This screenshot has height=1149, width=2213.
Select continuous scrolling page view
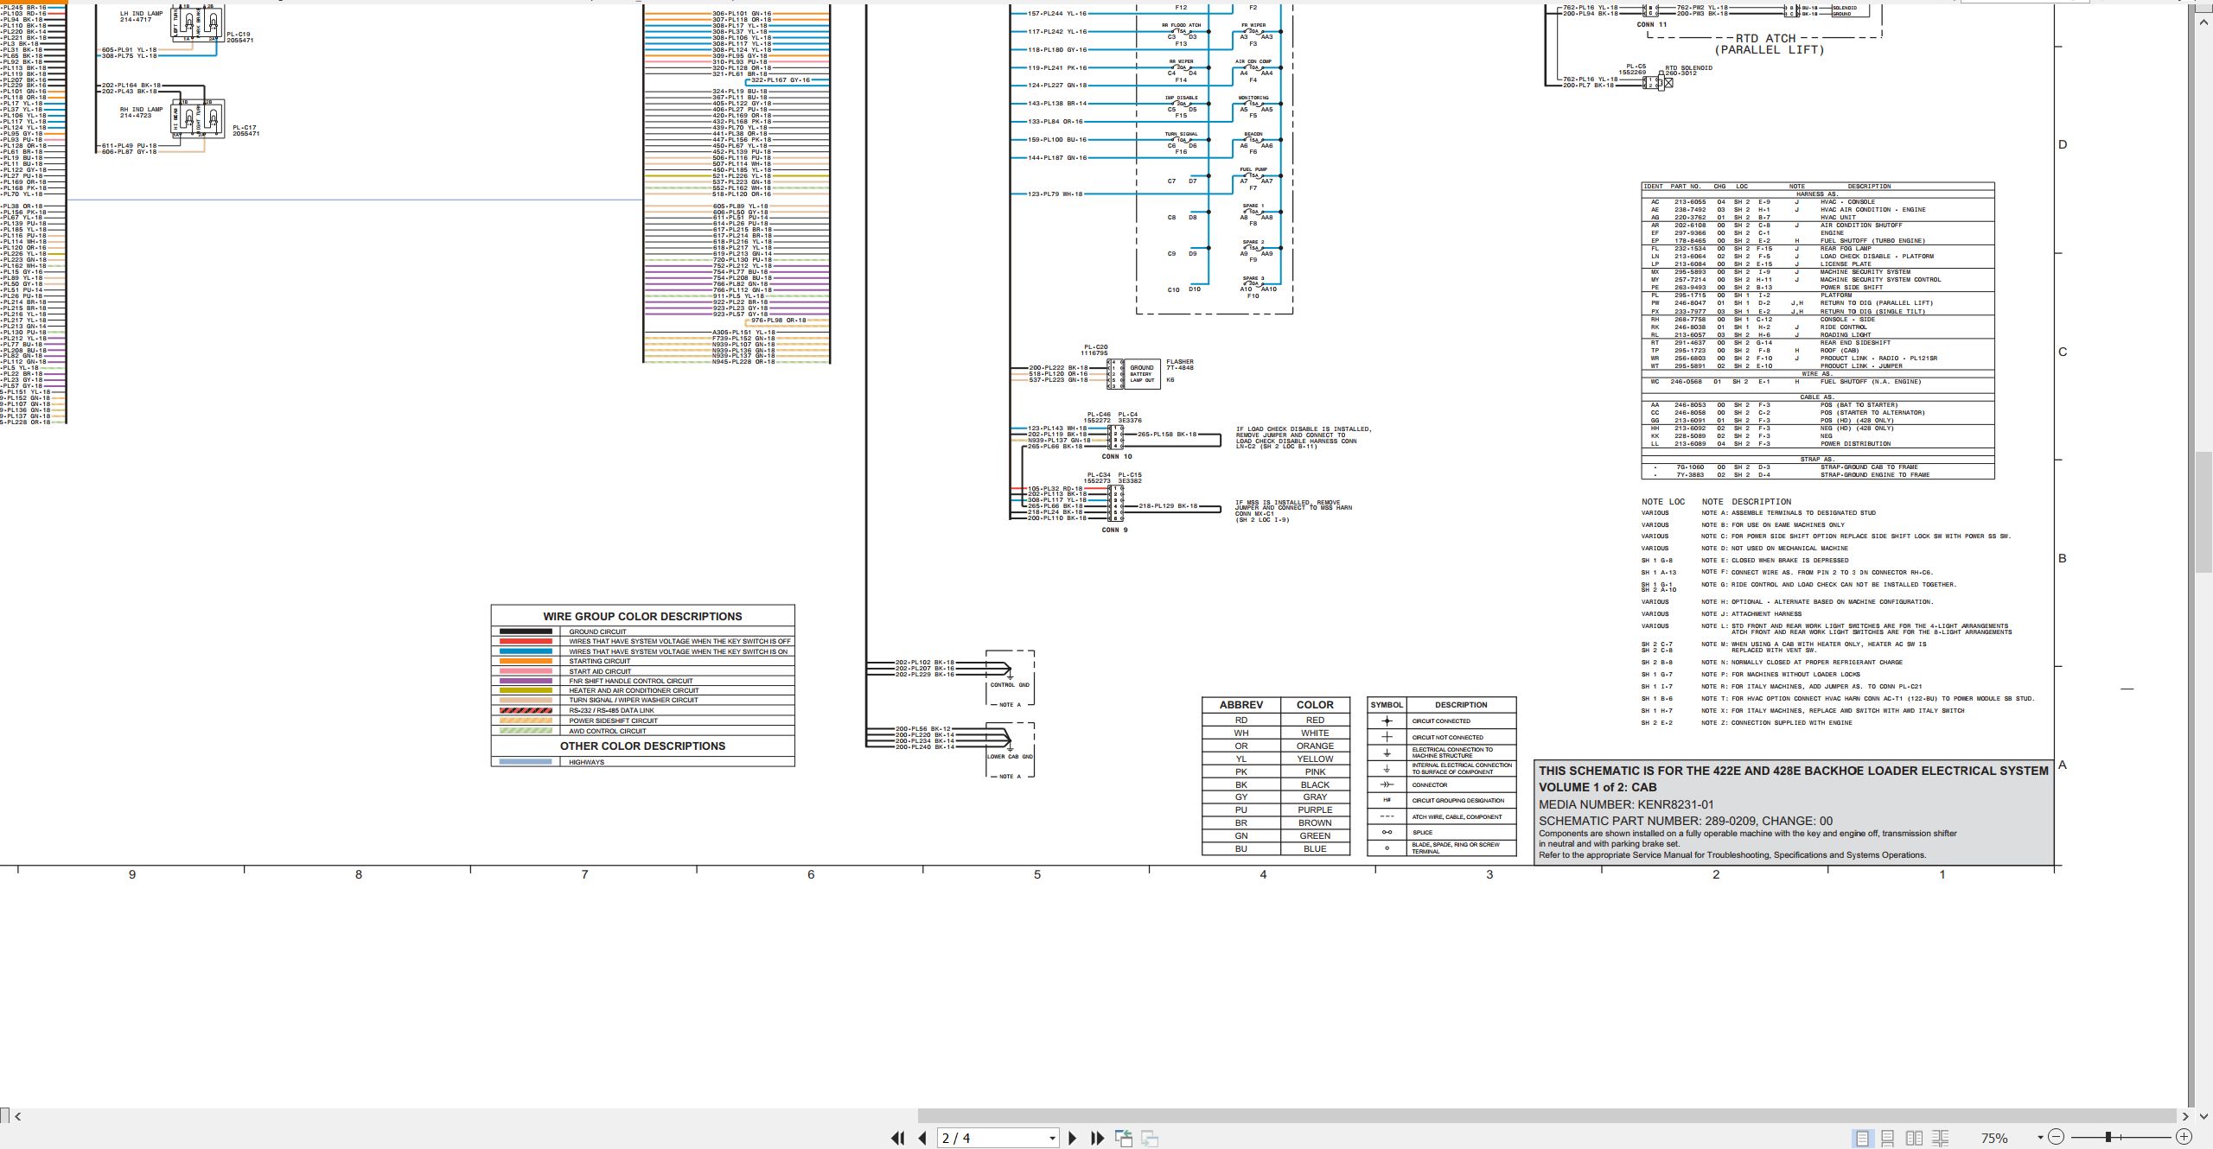(1888, 1138)
